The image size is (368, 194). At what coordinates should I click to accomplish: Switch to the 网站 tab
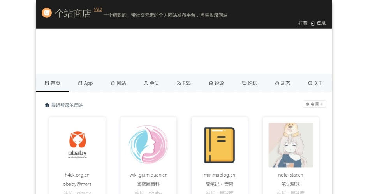(x=119, y=83)
